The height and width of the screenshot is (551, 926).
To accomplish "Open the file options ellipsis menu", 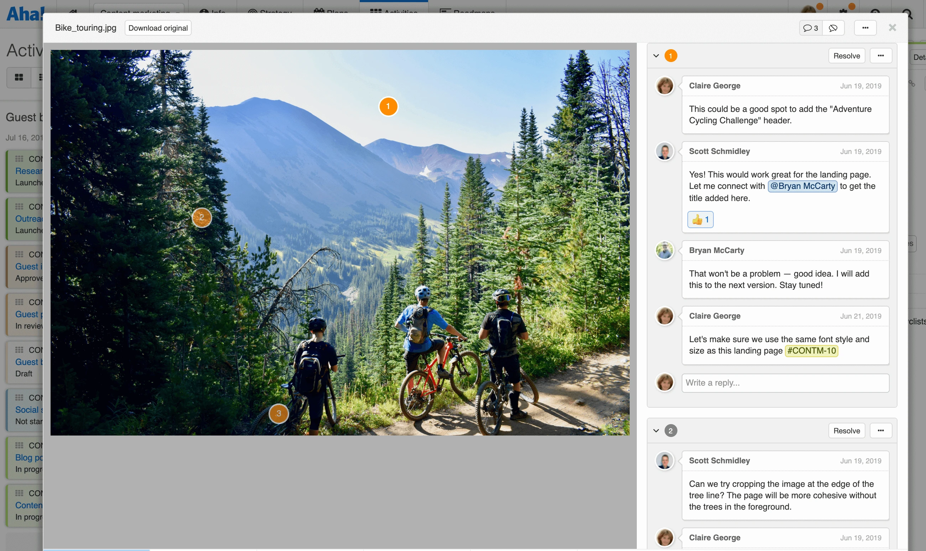I will pos(865,28).
